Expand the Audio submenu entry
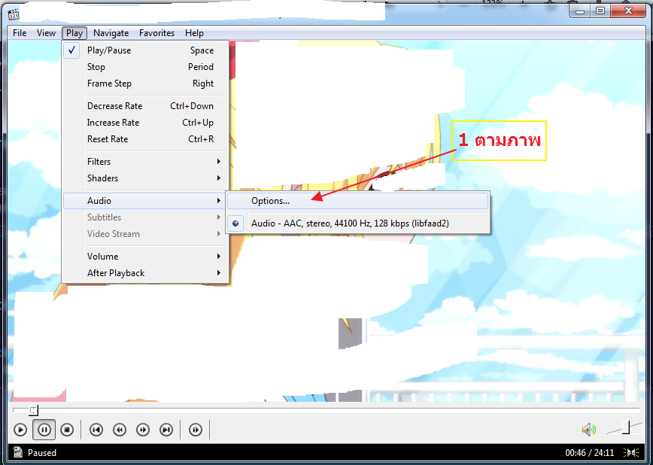 click(x=145, y=201)
